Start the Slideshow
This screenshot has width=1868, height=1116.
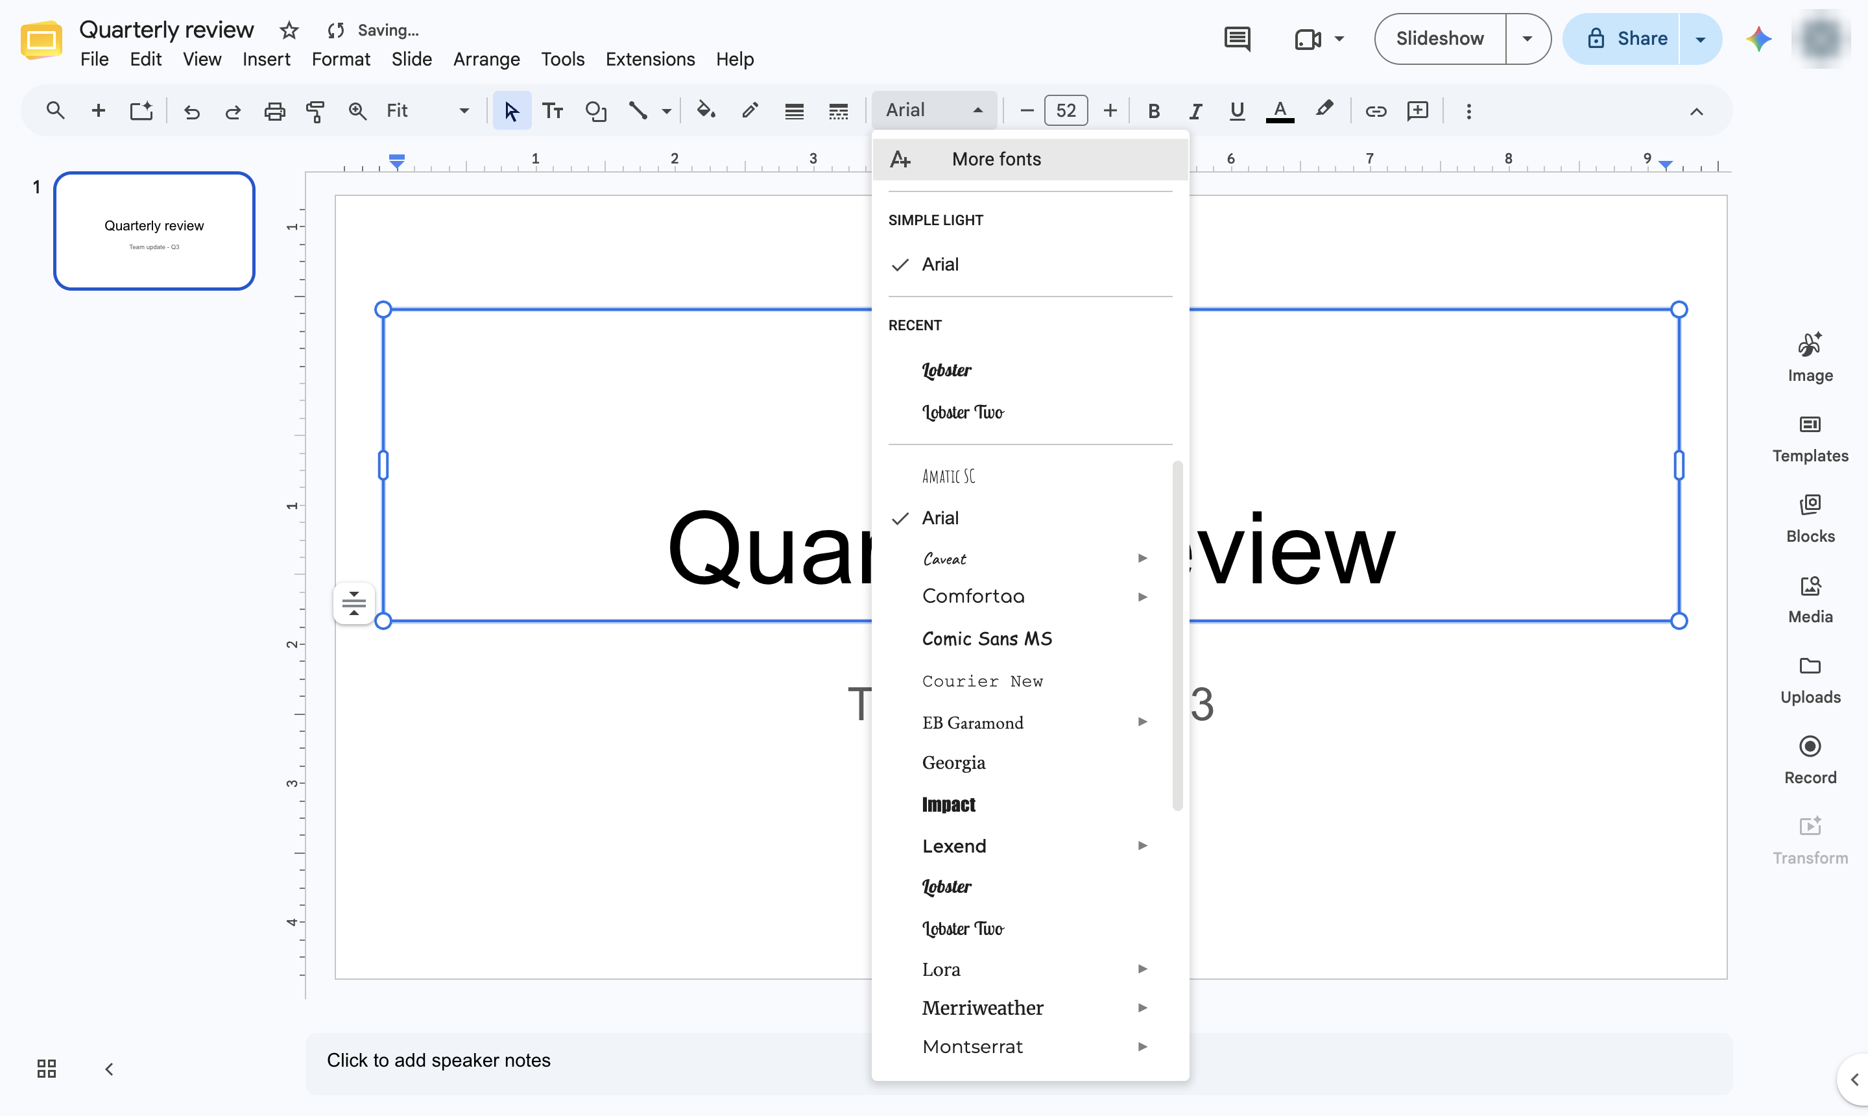1439,38
